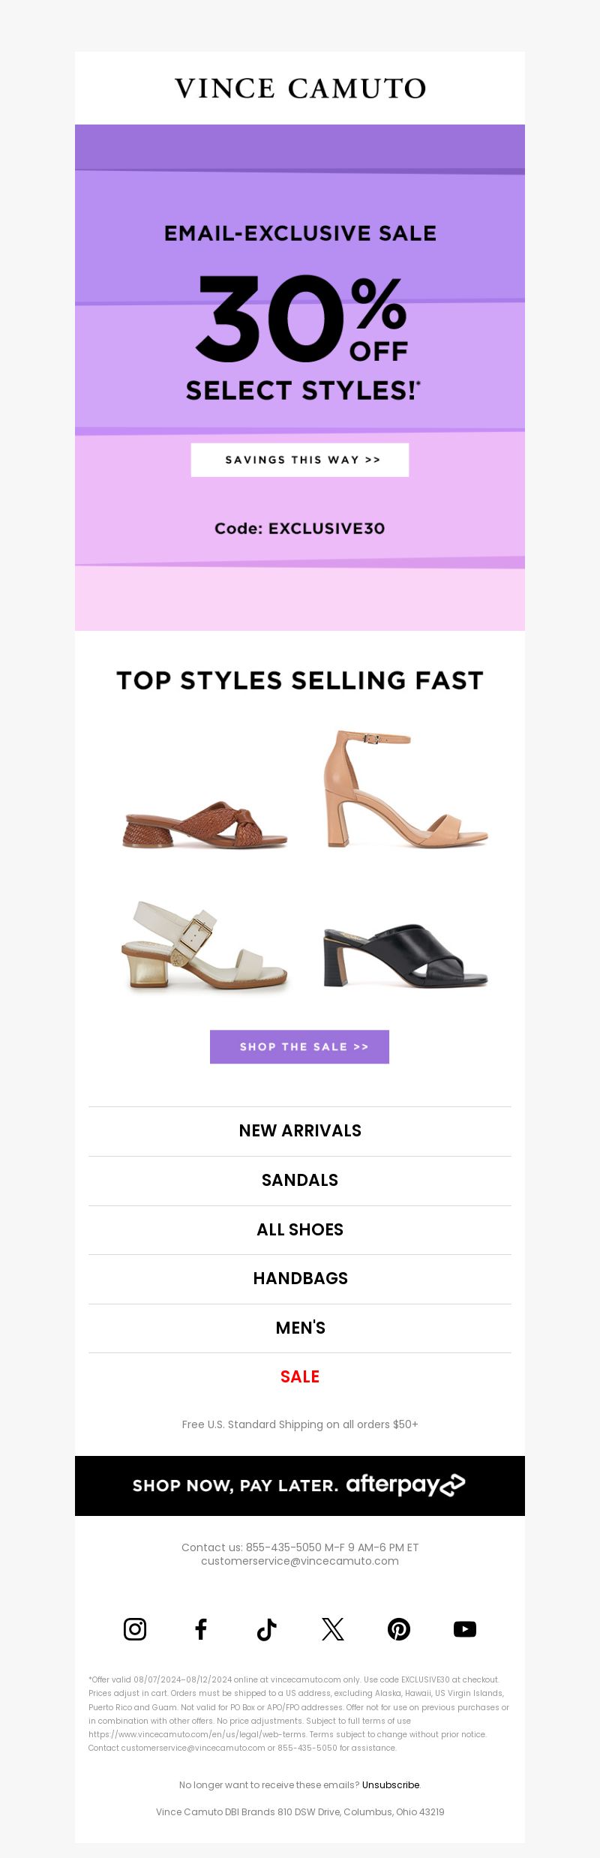The width and height of the screenshot is (600, 1858).
Task: Open the Facebook social icon
Action: 201,1628
